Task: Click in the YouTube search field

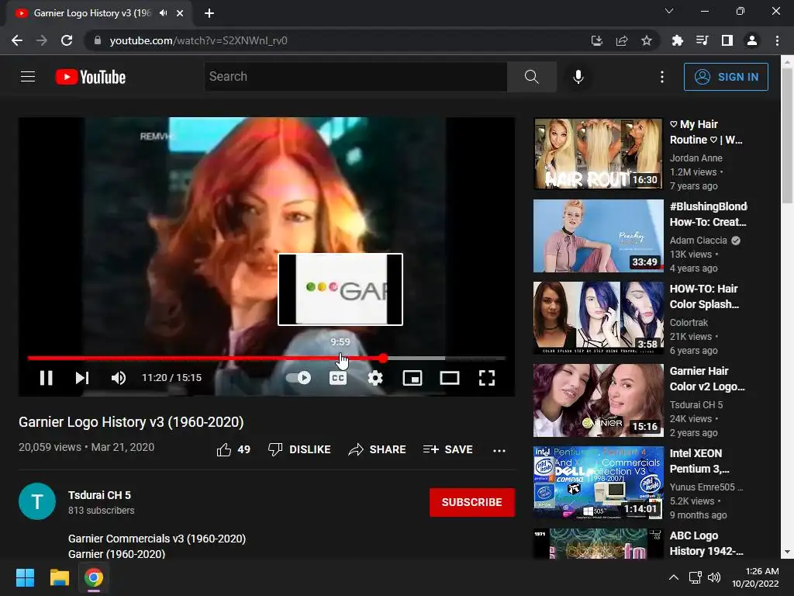Action: coord(355,77)
